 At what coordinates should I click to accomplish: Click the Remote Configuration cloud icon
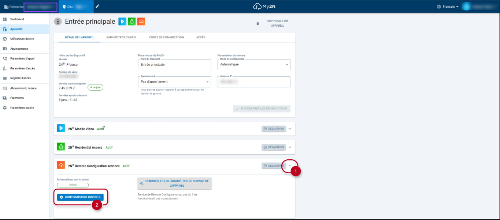61,166
